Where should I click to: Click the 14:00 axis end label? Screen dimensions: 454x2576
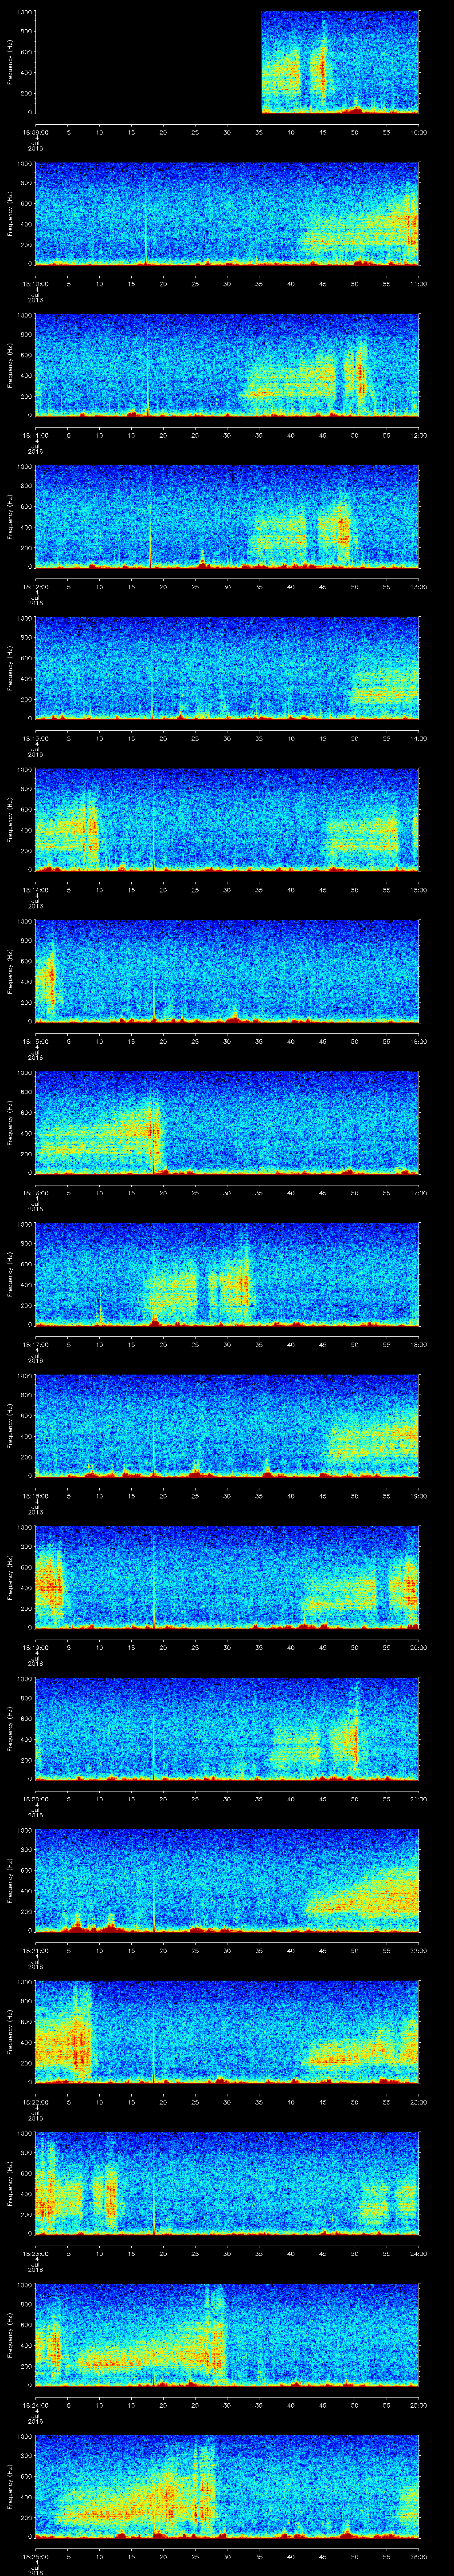click(x=418, y=739)
